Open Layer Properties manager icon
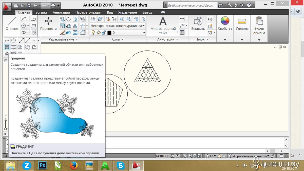The image size is (304, 171). 93,19
